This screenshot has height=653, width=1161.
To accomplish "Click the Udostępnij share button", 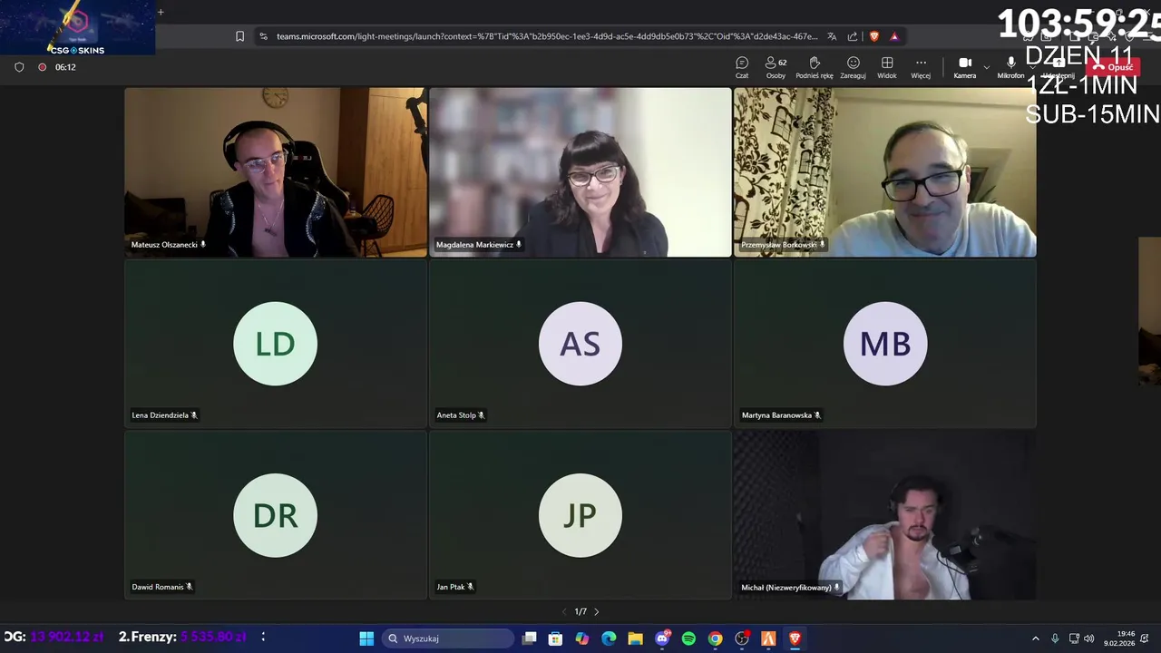I will [1059, 67].
